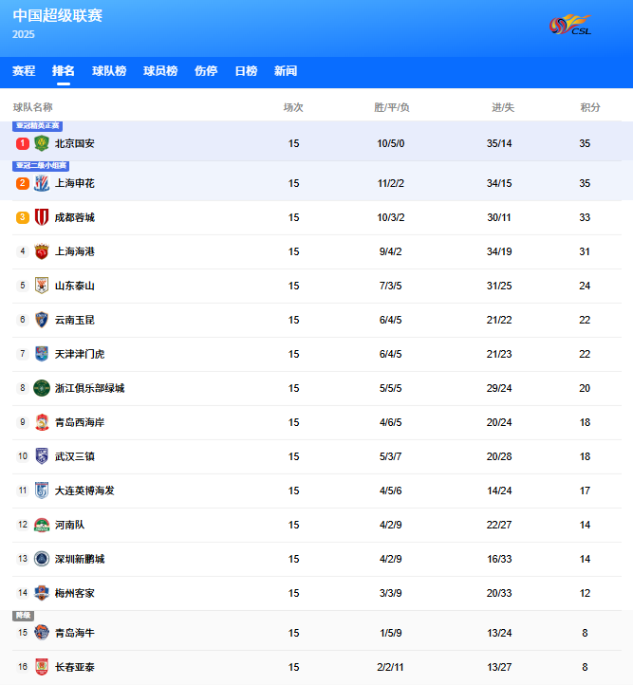Click the 上海海港 team crest
This screenshot has height=685, width=633.
pos(42,251)
